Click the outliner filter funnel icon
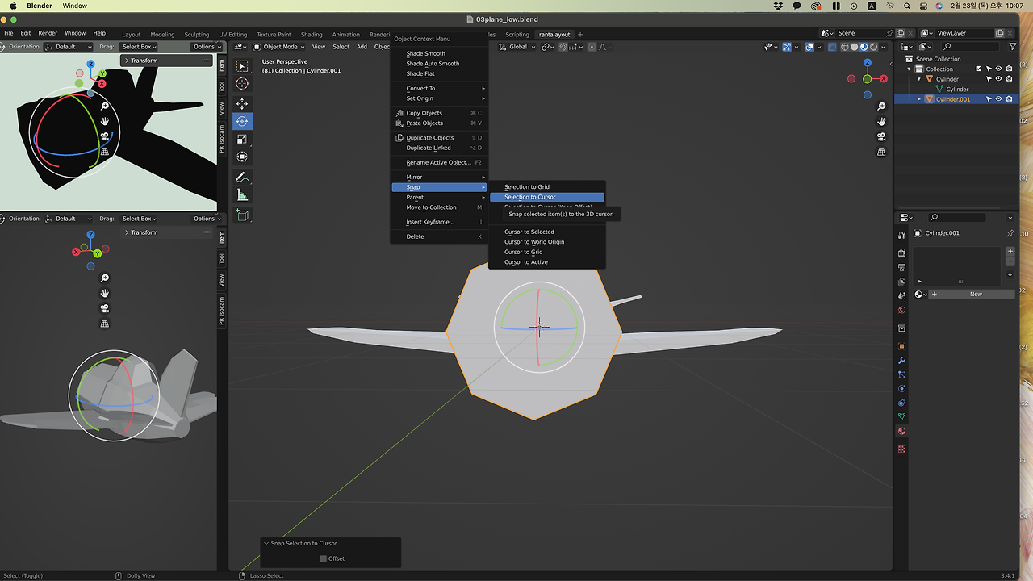Viewport: 1033px width, 581px height. pyautogui.click(x=1013, y=47)
